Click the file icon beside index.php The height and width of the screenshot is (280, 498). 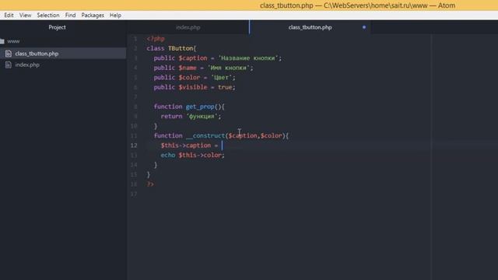9,65
